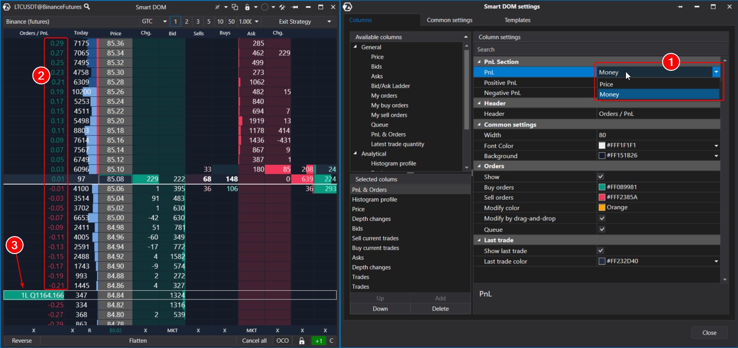The image size is (738, 348).
Task: Click the duplicate window icon in Smart DOM titlebar
Action: [x=235, y=7]
